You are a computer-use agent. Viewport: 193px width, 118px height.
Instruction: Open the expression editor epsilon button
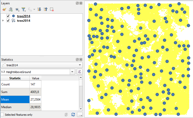point(80,72)
